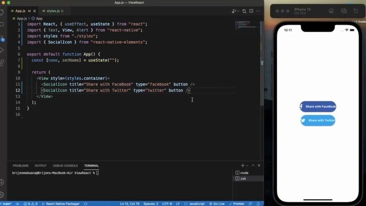Close the bottom terminal panel
The image size is (366, 206).
259,165
